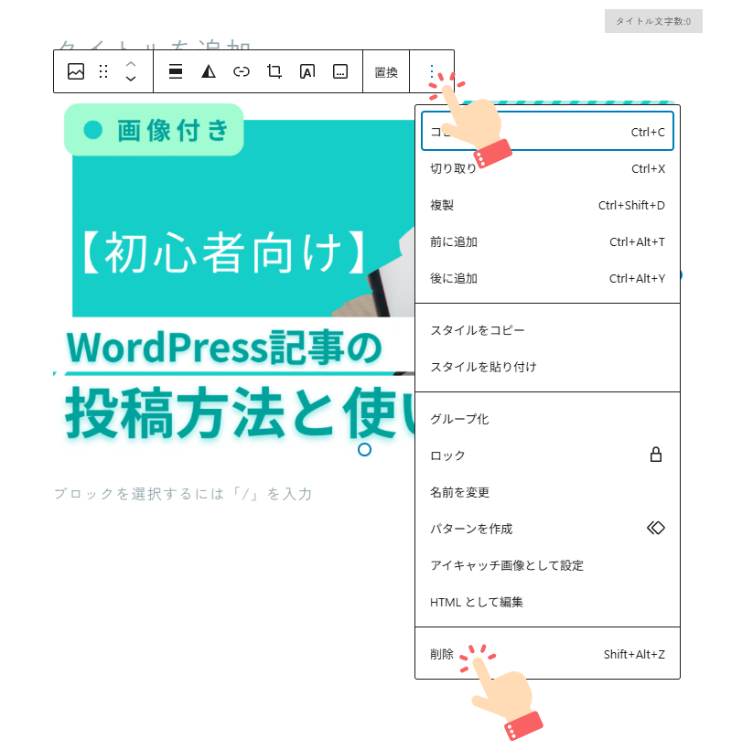The width and height of the screenshot is (753, 750).
Task: Move block down with chevron arrow
Action: click(131, 79)
